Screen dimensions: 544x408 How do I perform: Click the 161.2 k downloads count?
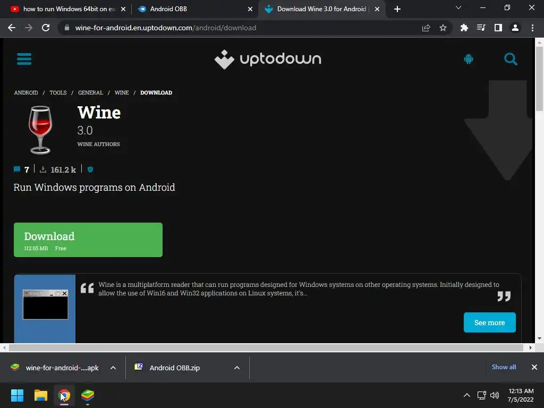click(x=63, y=169)
